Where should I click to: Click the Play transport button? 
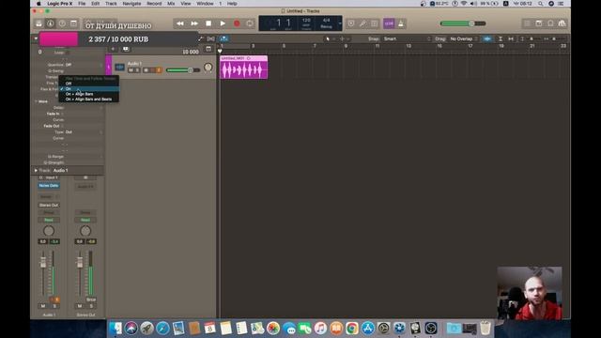pyautogui.click(x=223, y=23)
